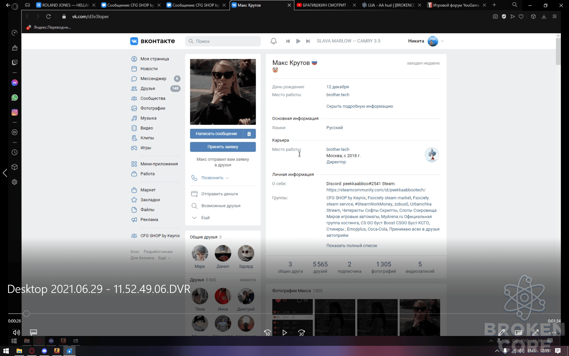Open history clock icon in sidebar
Screen dimensions: 569x356
15,152
